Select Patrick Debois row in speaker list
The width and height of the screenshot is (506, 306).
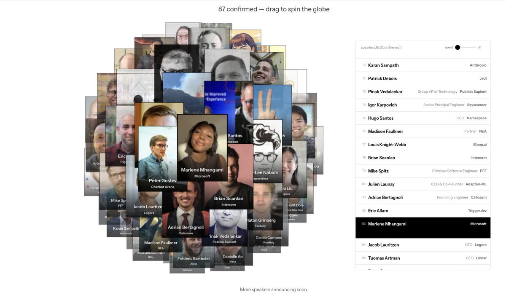(423, 78)
